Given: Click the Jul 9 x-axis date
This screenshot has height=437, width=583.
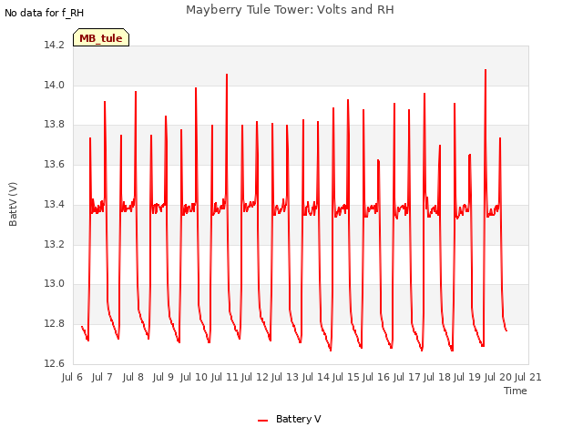Looking at the screenshot, I should tap(163, 377).
